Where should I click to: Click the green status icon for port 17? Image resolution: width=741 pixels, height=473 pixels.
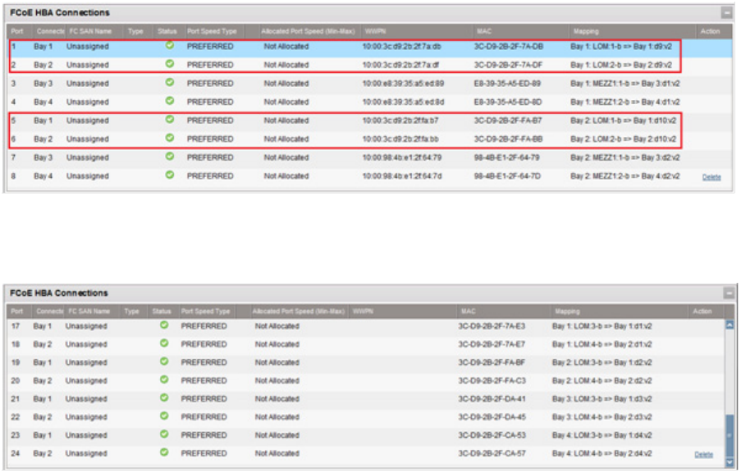coord(163,325)
